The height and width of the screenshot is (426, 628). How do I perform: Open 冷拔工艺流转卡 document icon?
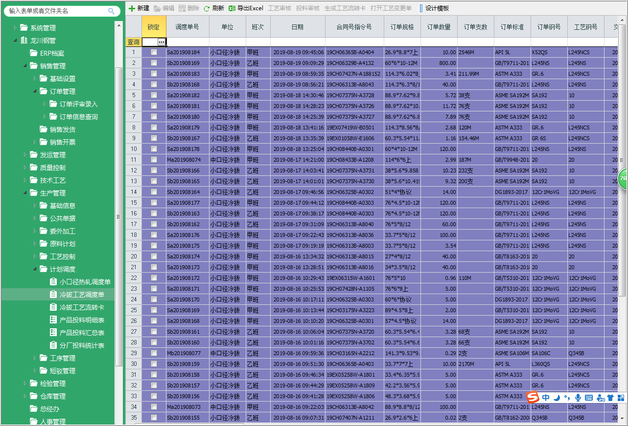click(x=53, y=307)
